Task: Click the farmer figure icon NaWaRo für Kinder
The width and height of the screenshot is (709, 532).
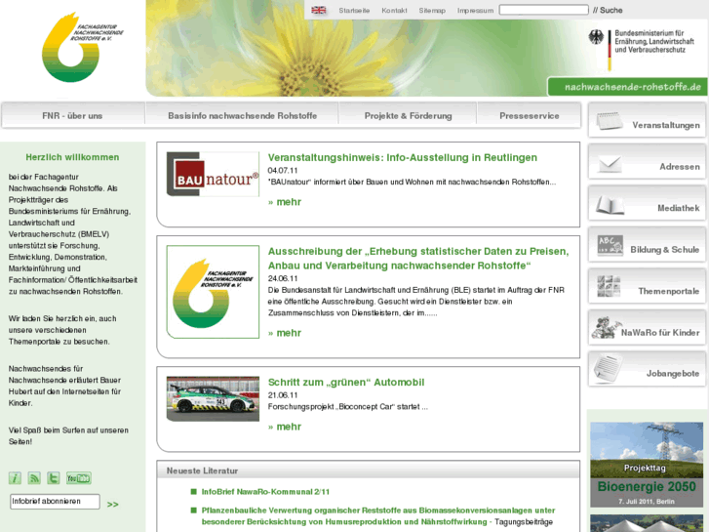Action: [x=606, y=327]
